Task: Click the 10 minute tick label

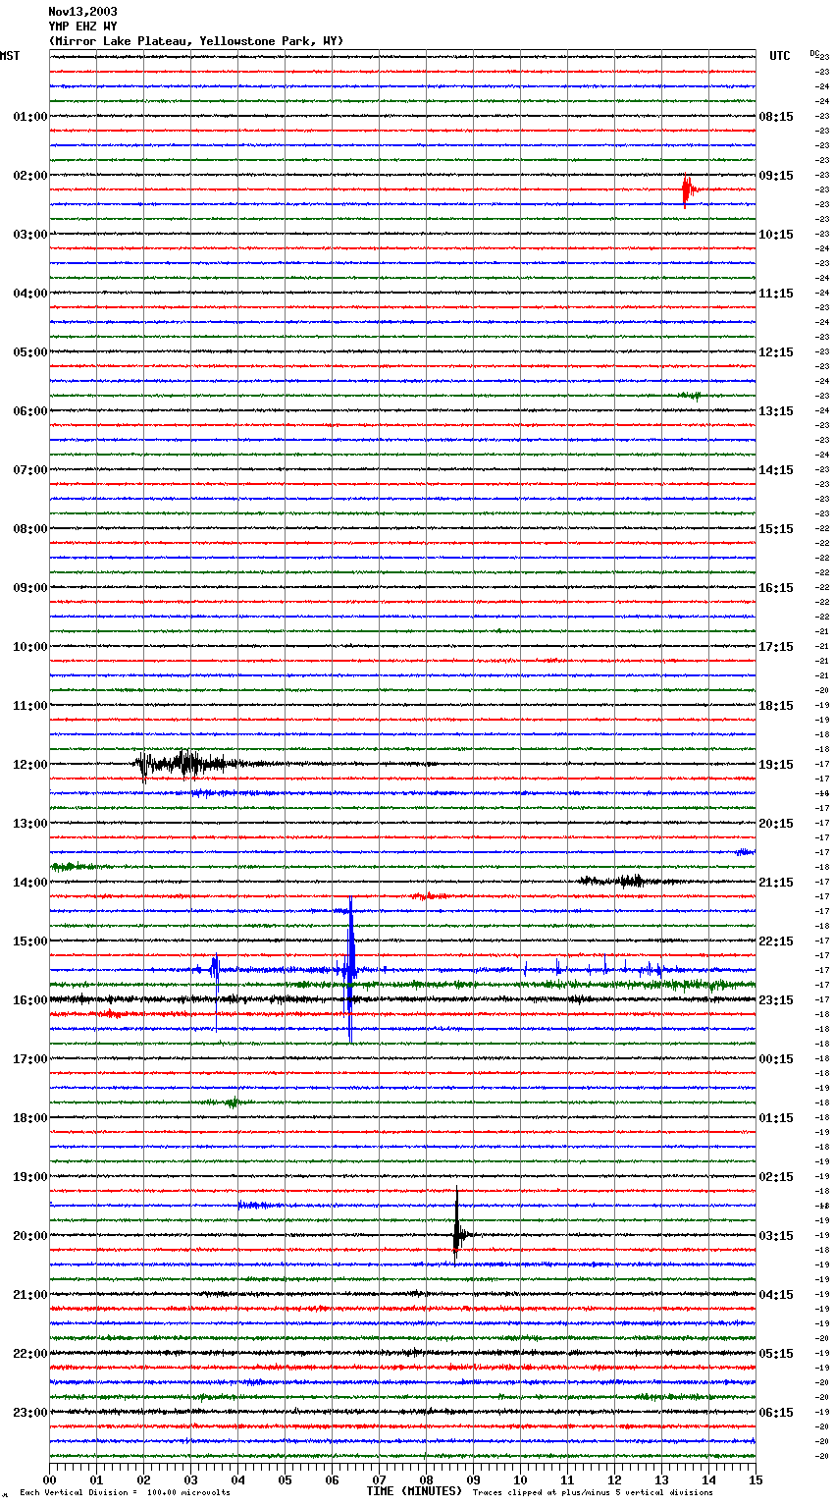Action: tap(520, 1479)
